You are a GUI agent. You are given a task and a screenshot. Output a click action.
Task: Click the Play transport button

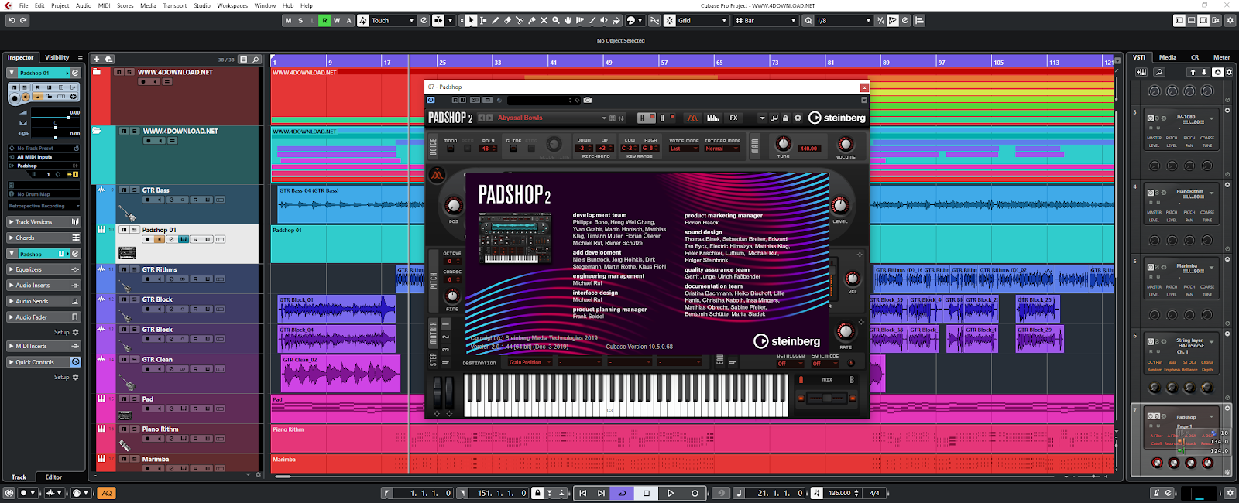pos(671,493)
